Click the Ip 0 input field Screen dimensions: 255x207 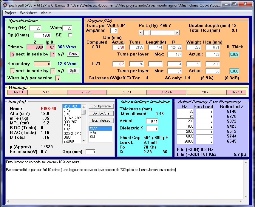pyautogui.click(x=50, y=47)
